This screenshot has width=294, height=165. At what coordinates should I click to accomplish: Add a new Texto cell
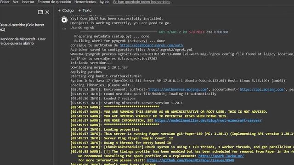85,11
